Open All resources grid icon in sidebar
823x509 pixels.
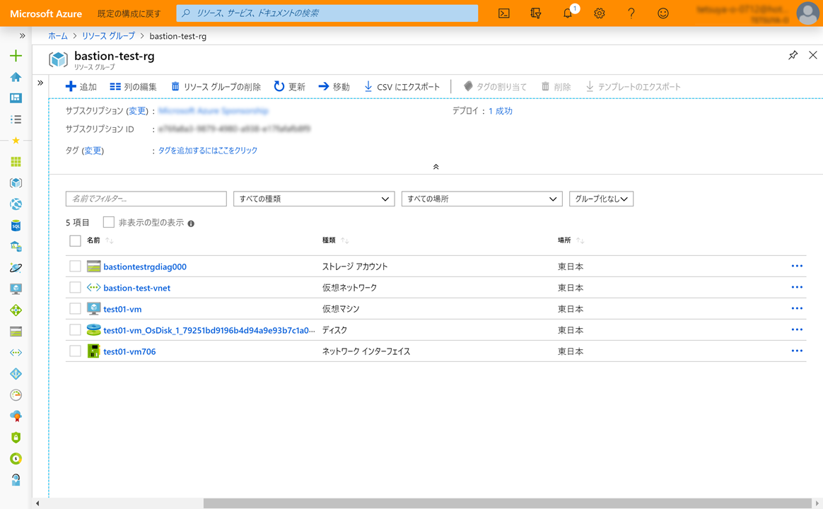pos(16,162)
